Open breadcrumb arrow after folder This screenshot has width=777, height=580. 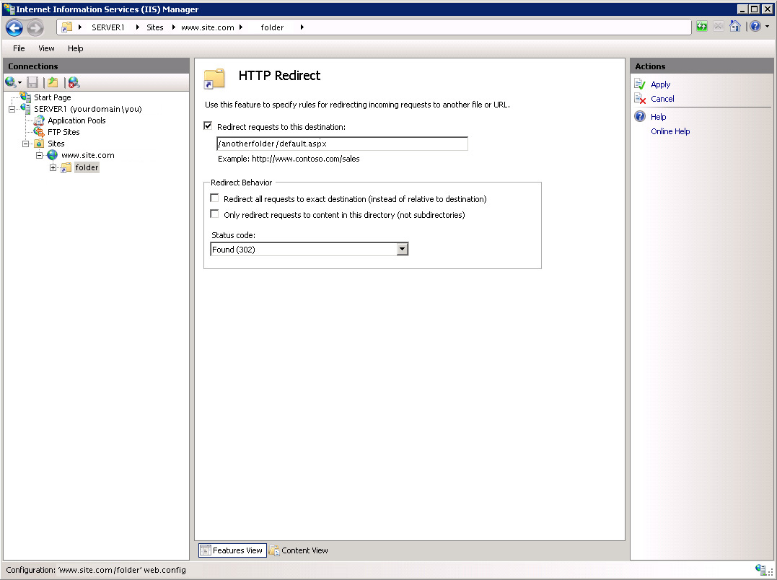(x=302, y=27)
